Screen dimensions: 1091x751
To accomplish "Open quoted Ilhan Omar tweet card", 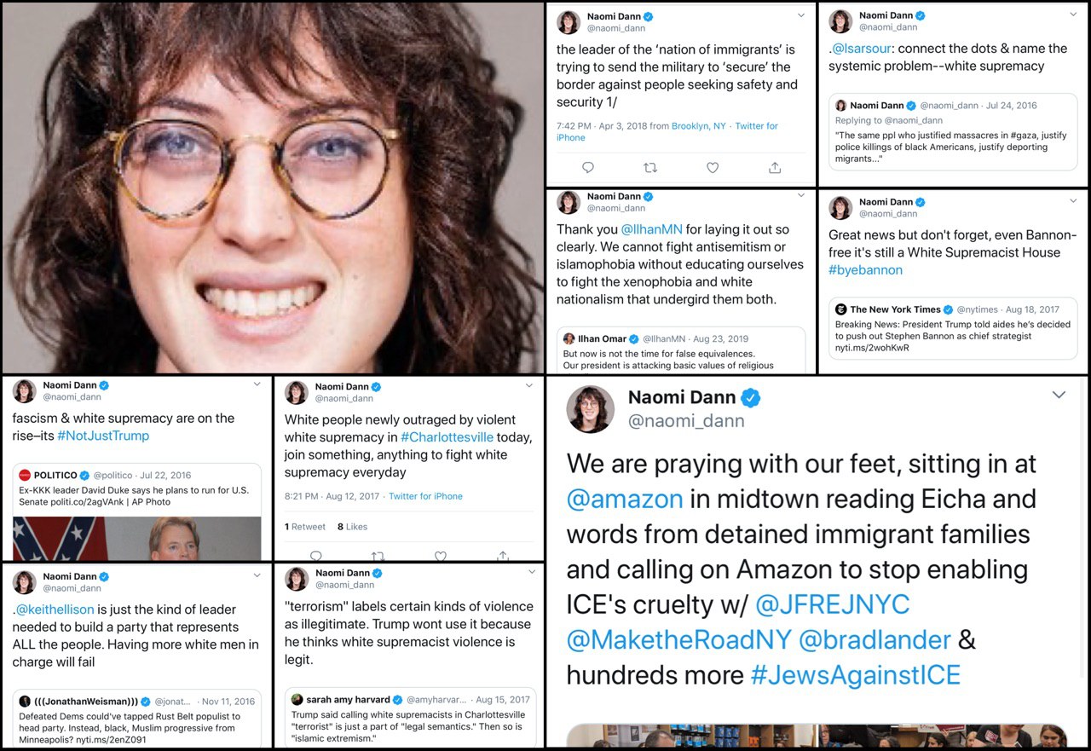I will click(681, 350).
